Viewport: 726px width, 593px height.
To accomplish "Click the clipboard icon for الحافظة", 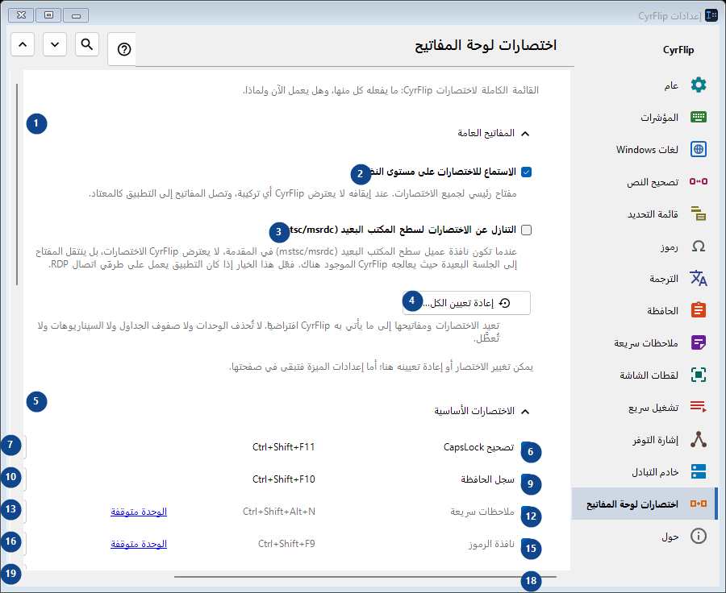I will pos(699,310).
